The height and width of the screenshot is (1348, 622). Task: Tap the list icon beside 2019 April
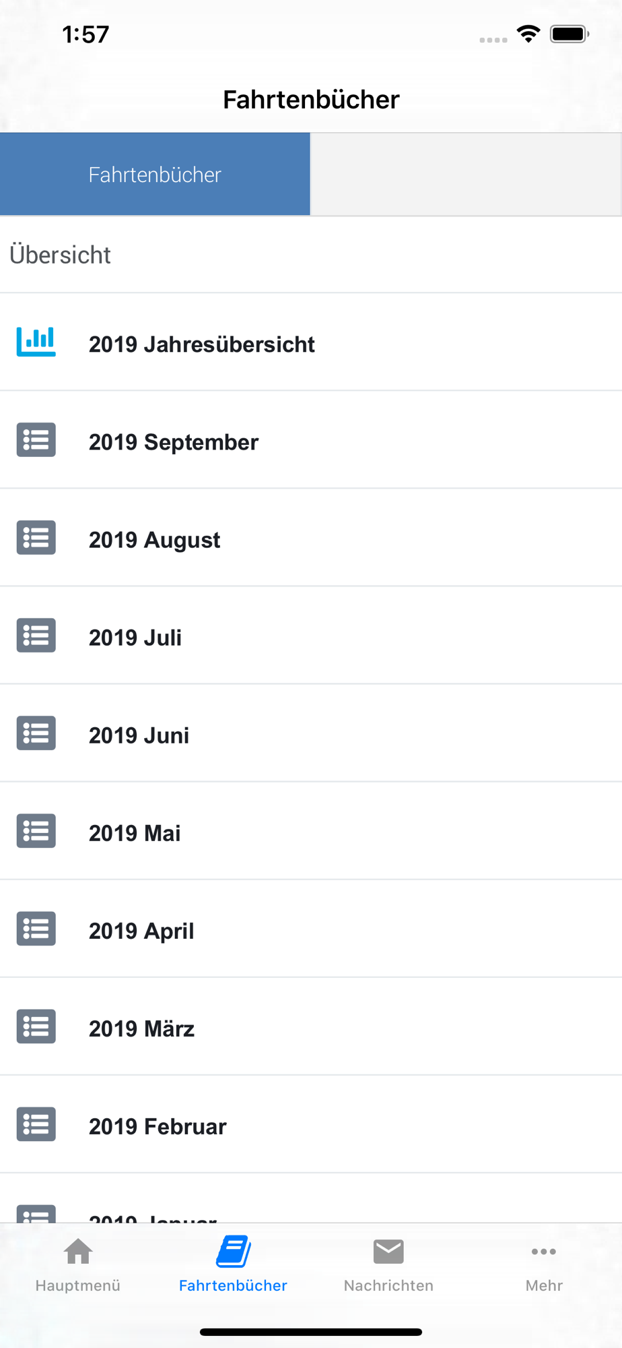[36, 929]
